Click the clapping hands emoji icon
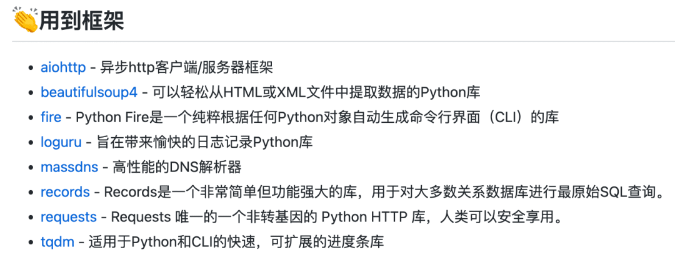The image size is (675, 260). (26, 20)
